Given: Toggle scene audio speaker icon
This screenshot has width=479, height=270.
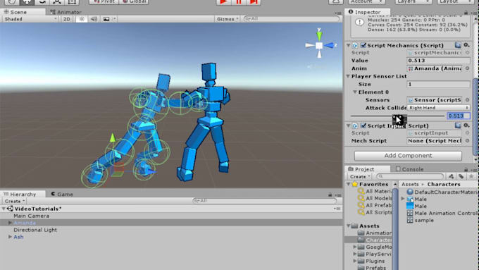Looking at the screenshot, I should click(94, 19).
